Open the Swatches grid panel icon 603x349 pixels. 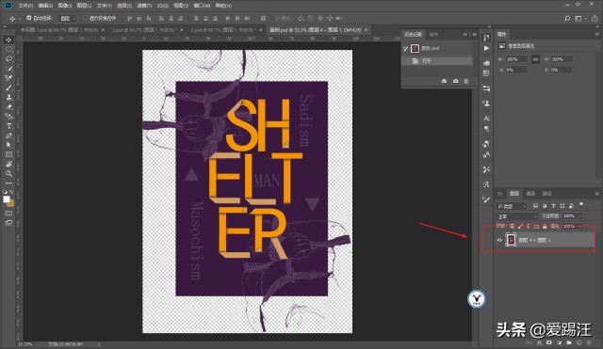[x=486, y=73]
